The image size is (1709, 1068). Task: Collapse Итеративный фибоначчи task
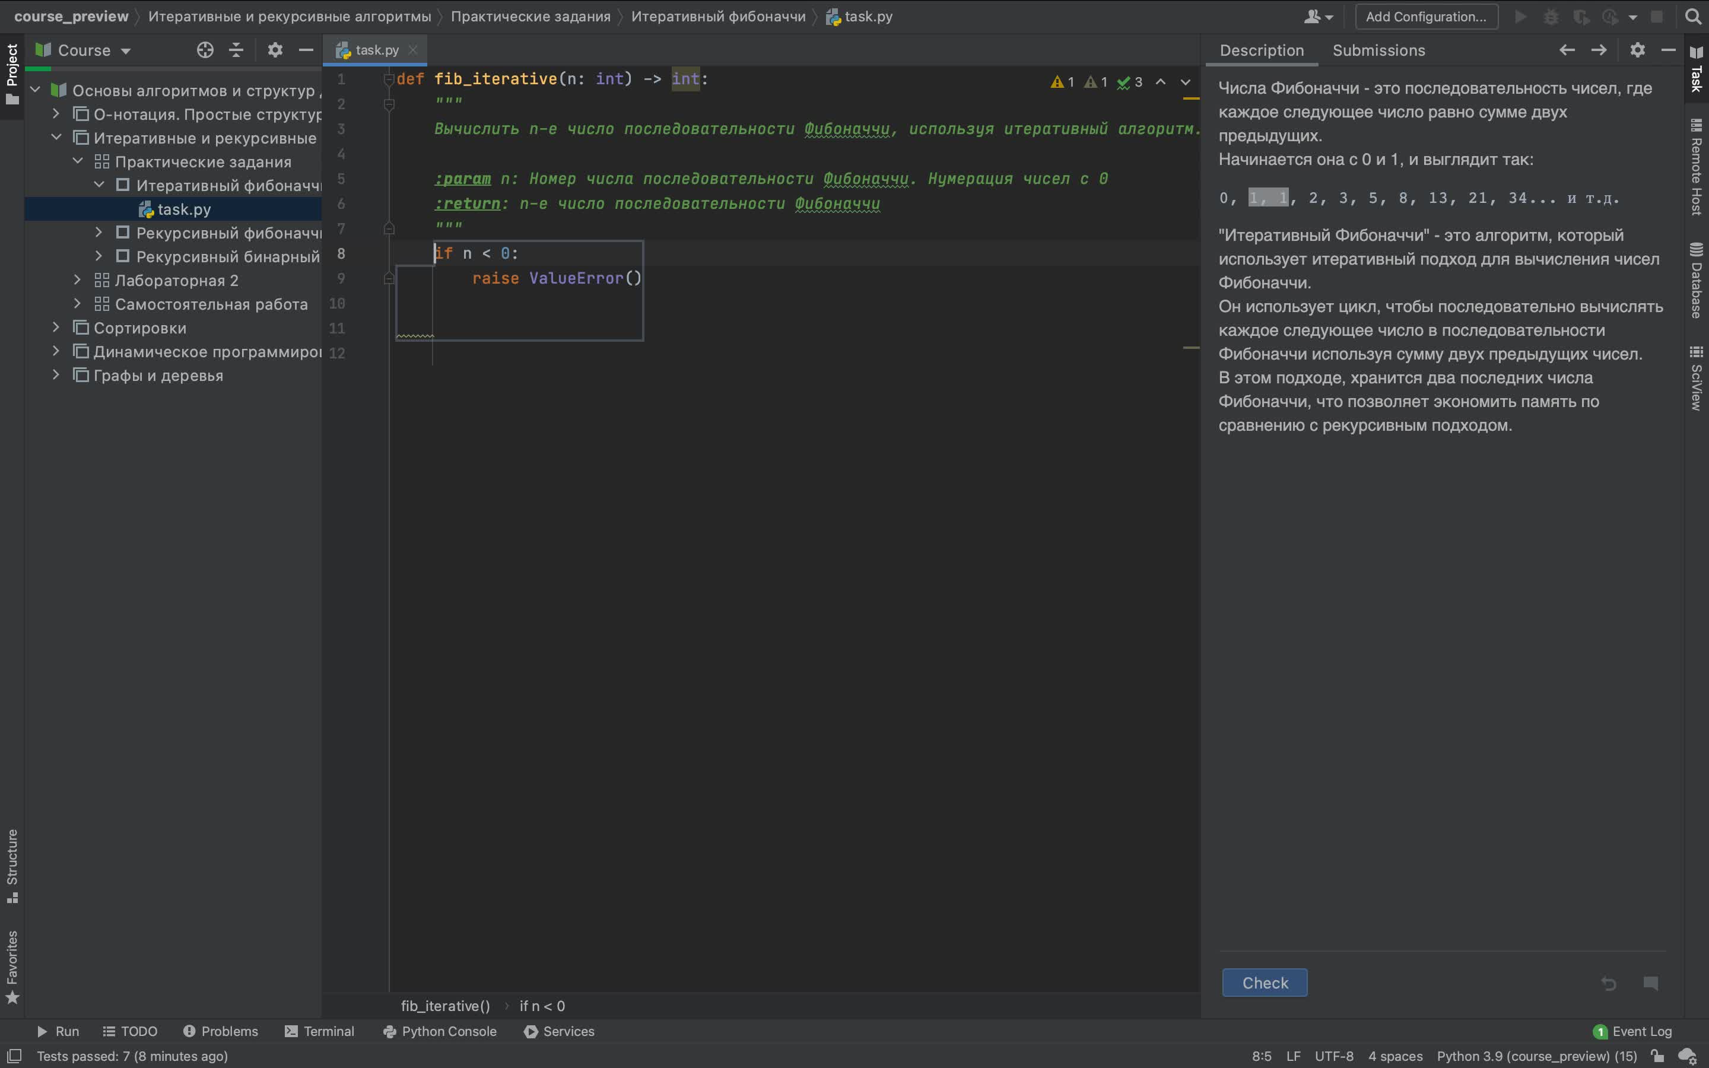(99, 185)
